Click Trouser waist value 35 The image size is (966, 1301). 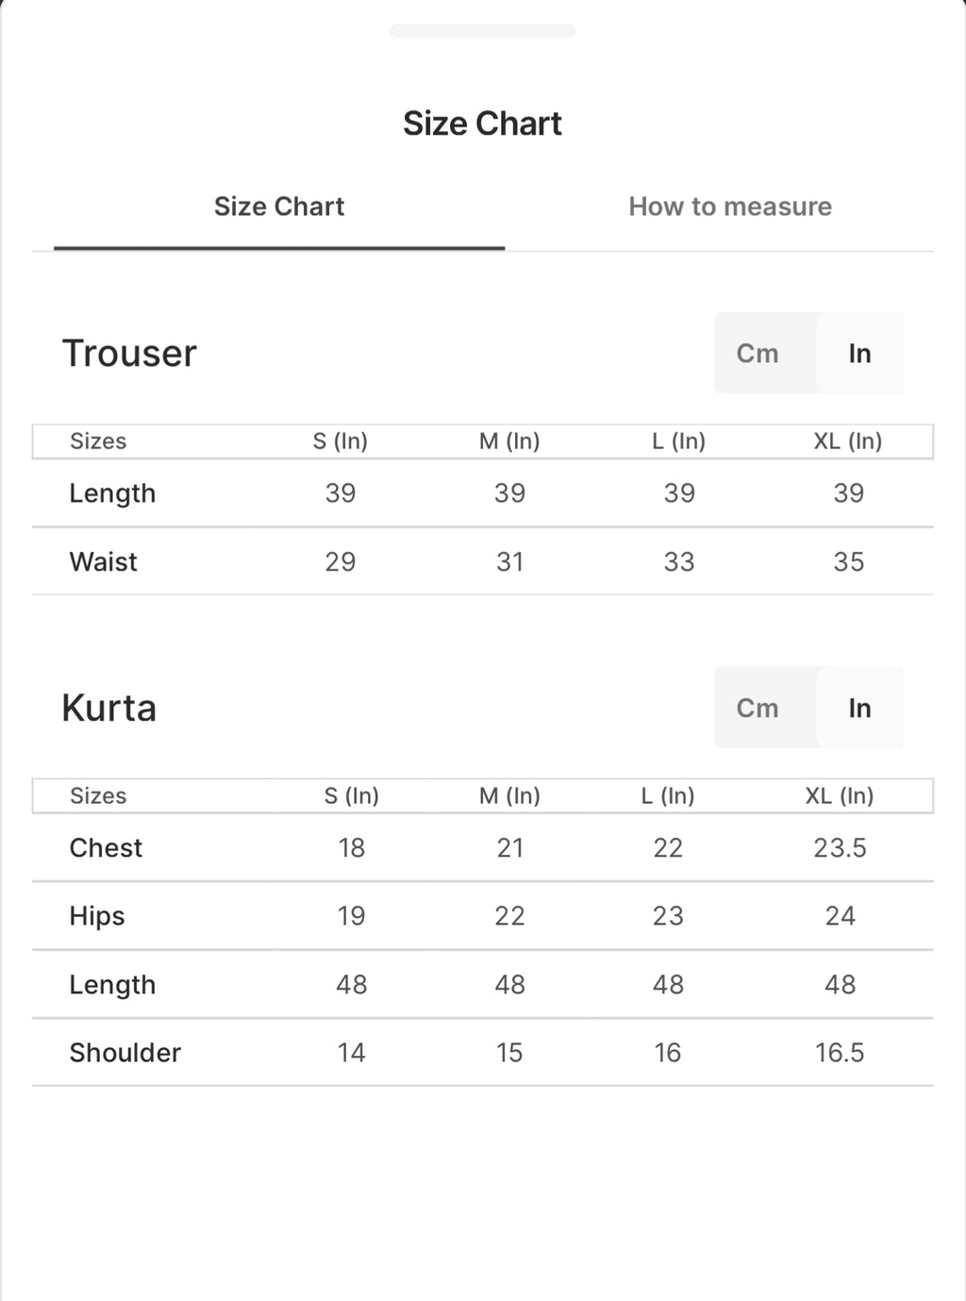pyautogui.click(x=849, y=562)
